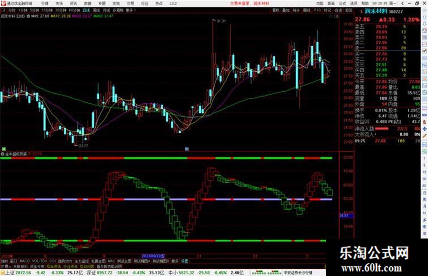This screenshot has height=276, width=428.
Task: Select the MACD indicator tab
Action: 24,261
